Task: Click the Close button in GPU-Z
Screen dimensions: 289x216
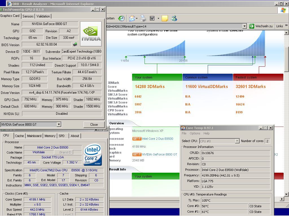Action: pyautogui.click(x=94, y=125)
